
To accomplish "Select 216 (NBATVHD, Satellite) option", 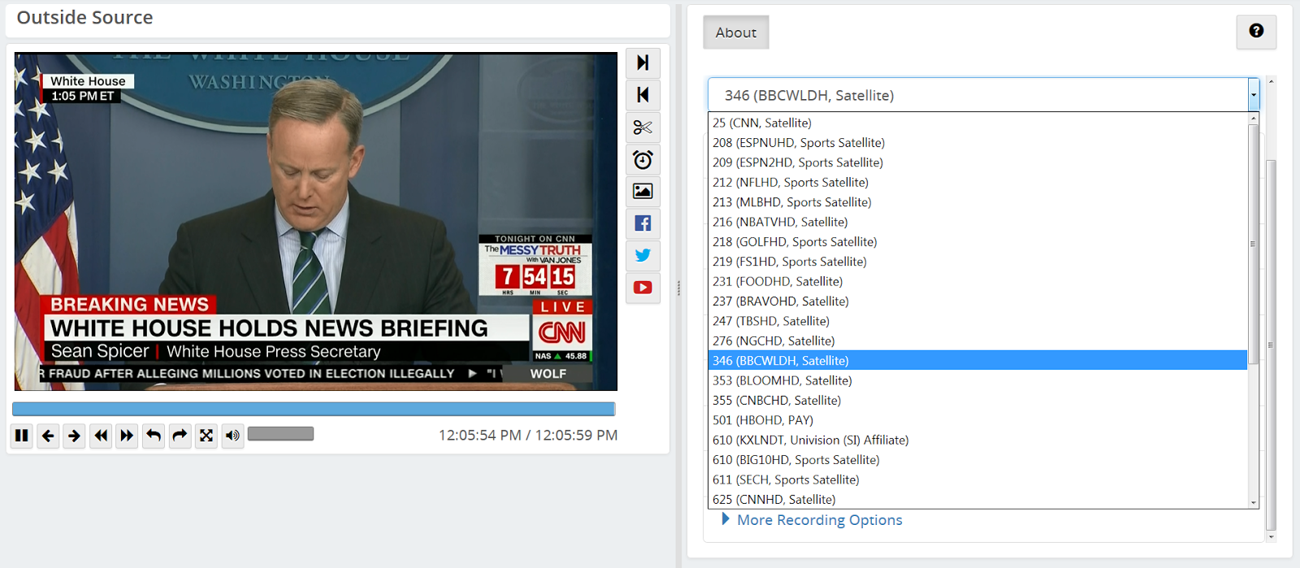I will (x=977, y=222).
